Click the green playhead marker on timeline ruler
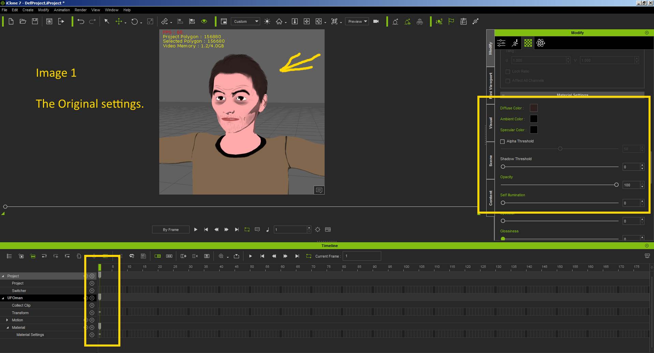The height and width of the screenshot is (353, 654). 100,267
